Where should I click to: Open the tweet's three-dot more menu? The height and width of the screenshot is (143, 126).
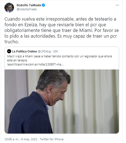[117, 5]
